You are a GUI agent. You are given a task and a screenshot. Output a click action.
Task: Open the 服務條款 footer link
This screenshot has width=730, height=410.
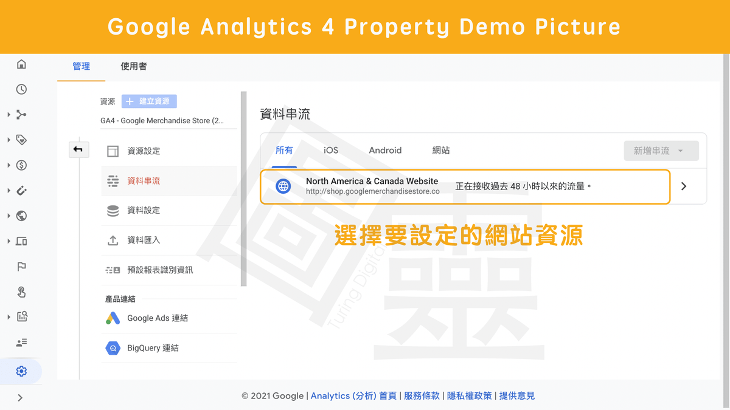coord(422,396)
